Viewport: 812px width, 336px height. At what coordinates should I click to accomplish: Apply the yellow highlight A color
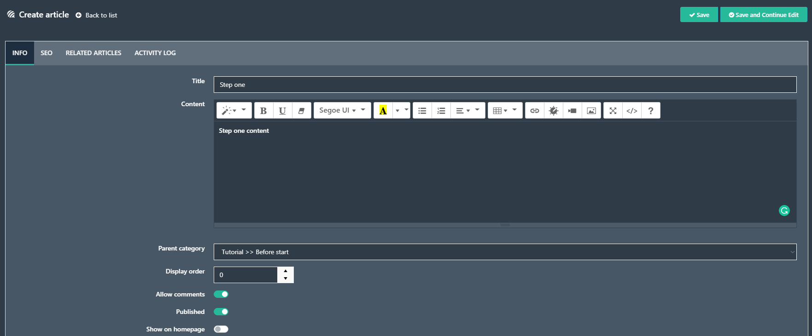383,110
